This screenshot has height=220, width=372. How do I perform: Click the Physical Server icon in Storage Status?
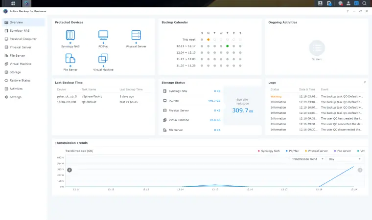coord(164,110)
